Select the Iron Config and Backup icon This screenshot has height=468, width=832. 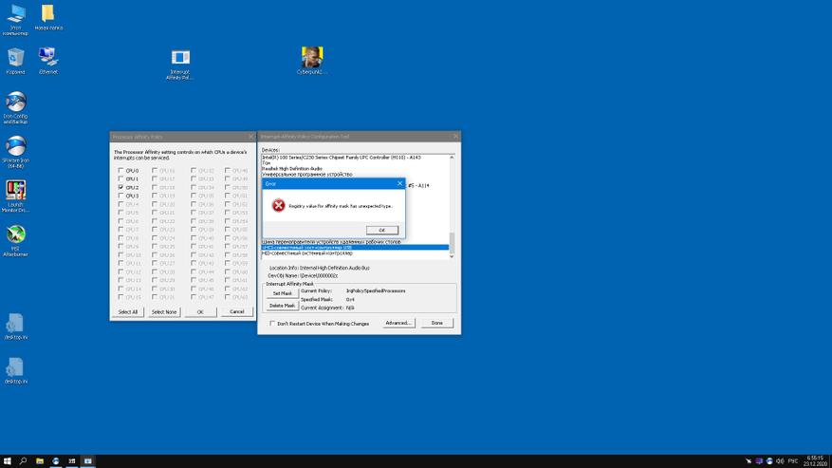(15, 103)
